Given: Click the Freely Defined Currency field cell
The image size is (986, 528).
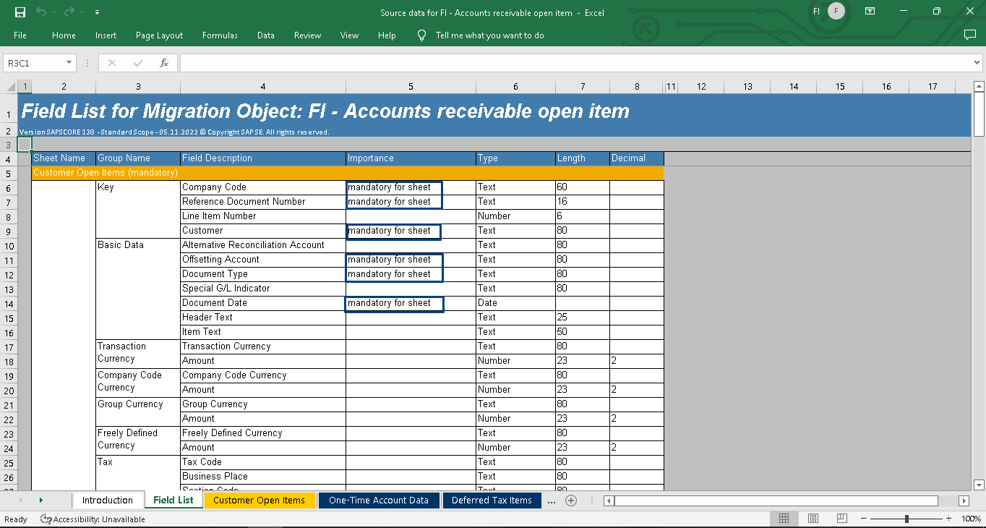Looking at the screenshot, I should [263, 433].
